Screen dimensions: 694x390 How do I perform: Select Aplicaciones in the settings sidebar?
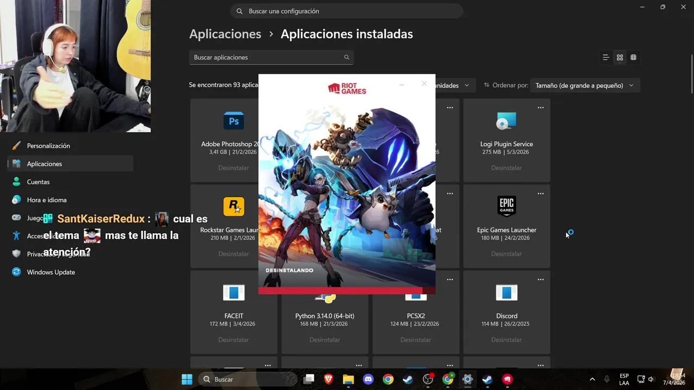tap(70, 164)
